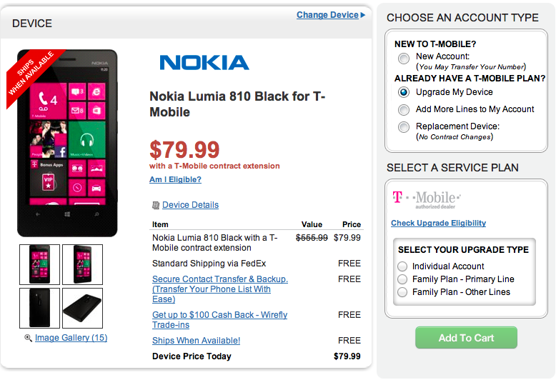Open Check Upgrade Eligibility link
Image resolution: width=556 pixels, height=380 pixels.
[438, 224]
